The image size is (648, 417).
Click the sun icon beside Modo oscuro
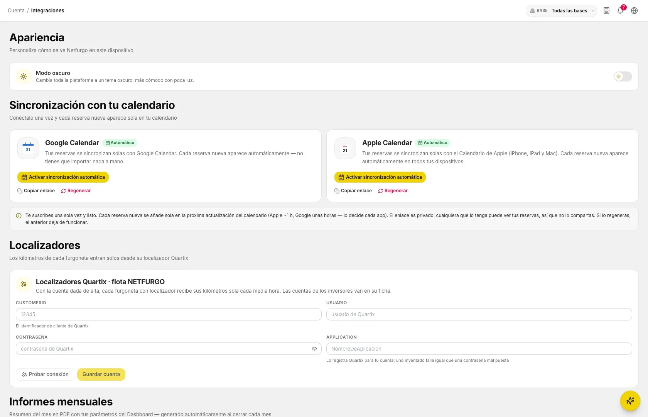pos(24,76)
